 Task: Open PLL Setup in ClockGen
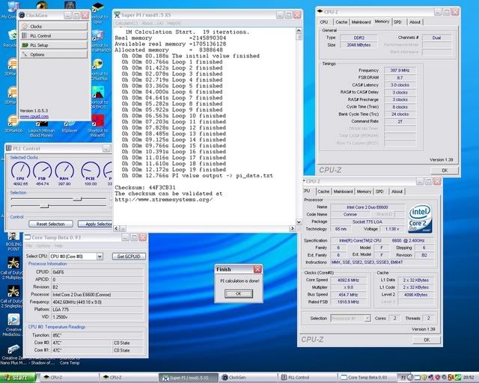click(x=42, y=45)
